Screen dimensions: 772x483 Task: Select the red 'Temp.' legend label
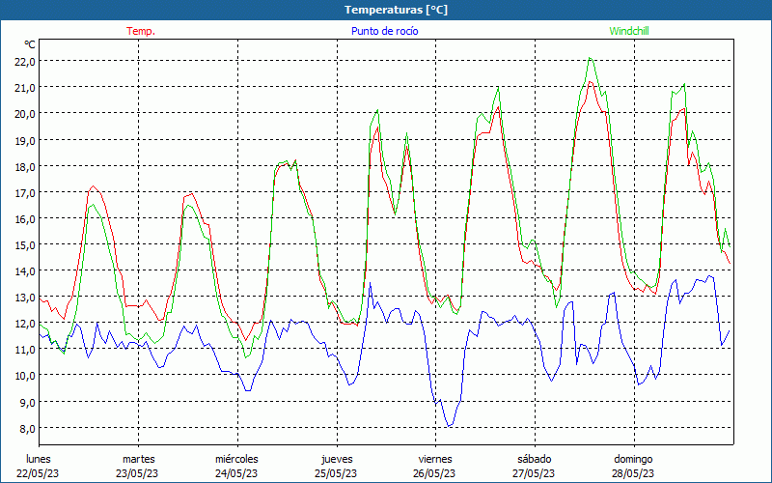tap(141, 31)
